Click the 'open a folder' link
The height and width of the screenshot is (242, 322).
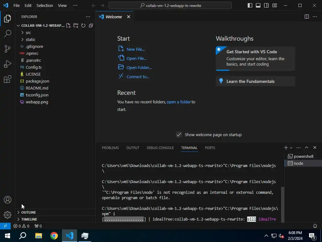pyautogui.click(x=179, y=102)
